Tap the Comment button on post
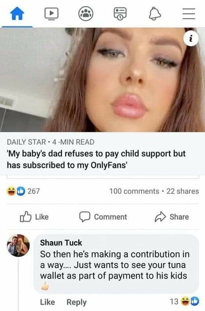Image resolution: width=205 pixels, height=311 pixels. click(103, 217)
